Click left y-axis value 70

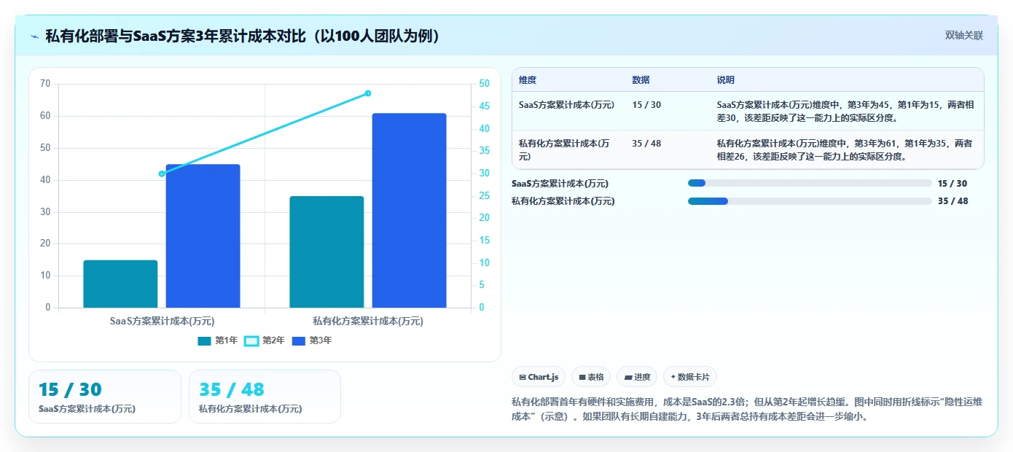point(45,84)
